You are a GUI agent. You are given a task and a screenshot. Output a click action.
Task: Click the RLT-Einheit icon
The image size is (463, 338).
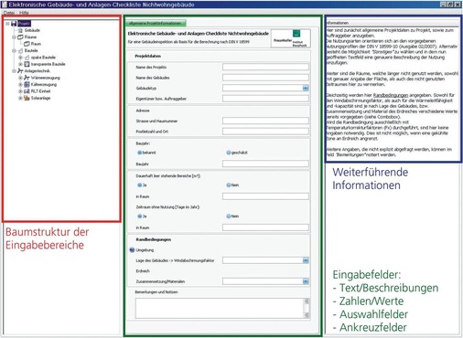pyautogui.click(x=27, y=91)
